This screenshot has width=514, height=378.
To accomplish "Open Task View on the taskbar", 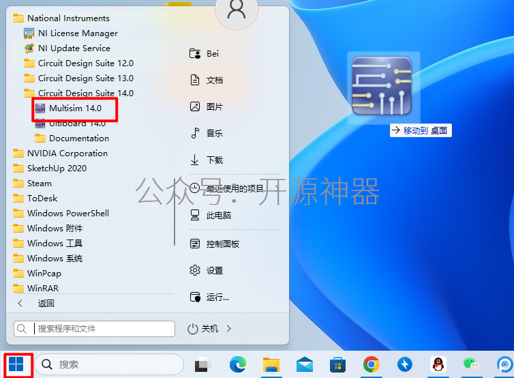I will pyautogui.click(x=203, y=364).
